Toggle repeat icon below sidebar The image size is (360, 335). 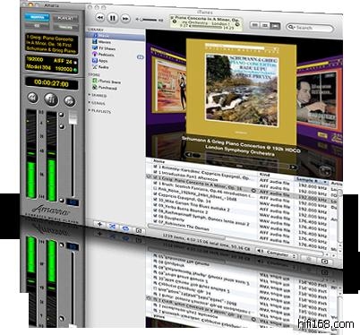125,228
